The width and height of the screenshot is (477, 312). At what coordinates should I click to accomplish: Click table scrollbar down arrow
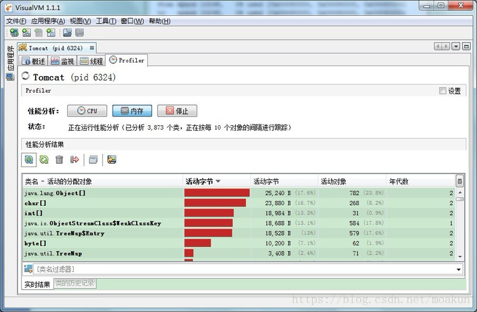coord(460,257)
